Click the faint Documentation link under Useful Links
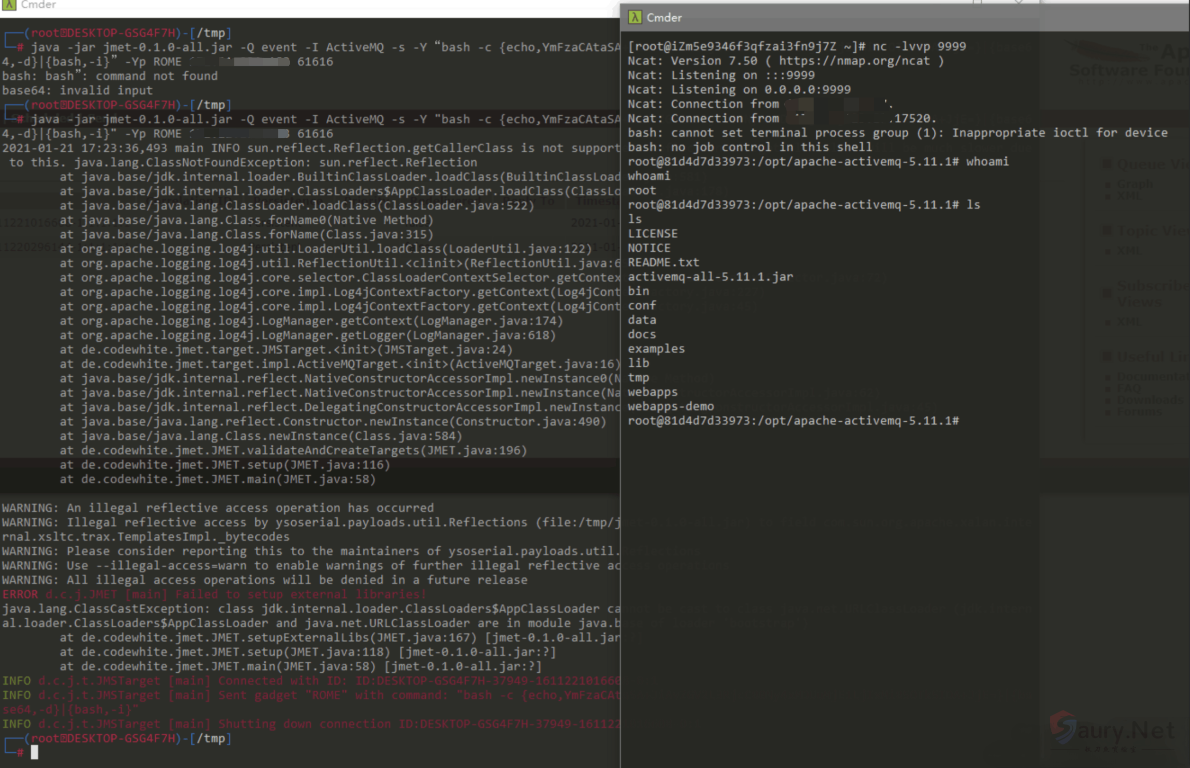 pyautogui.click(x=1152, y=376)
